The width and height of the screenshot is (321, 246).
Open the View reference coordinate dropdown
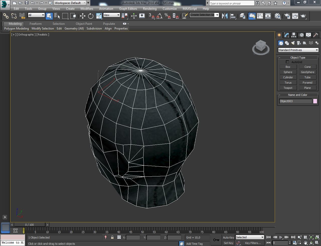(x=111, y=15)
